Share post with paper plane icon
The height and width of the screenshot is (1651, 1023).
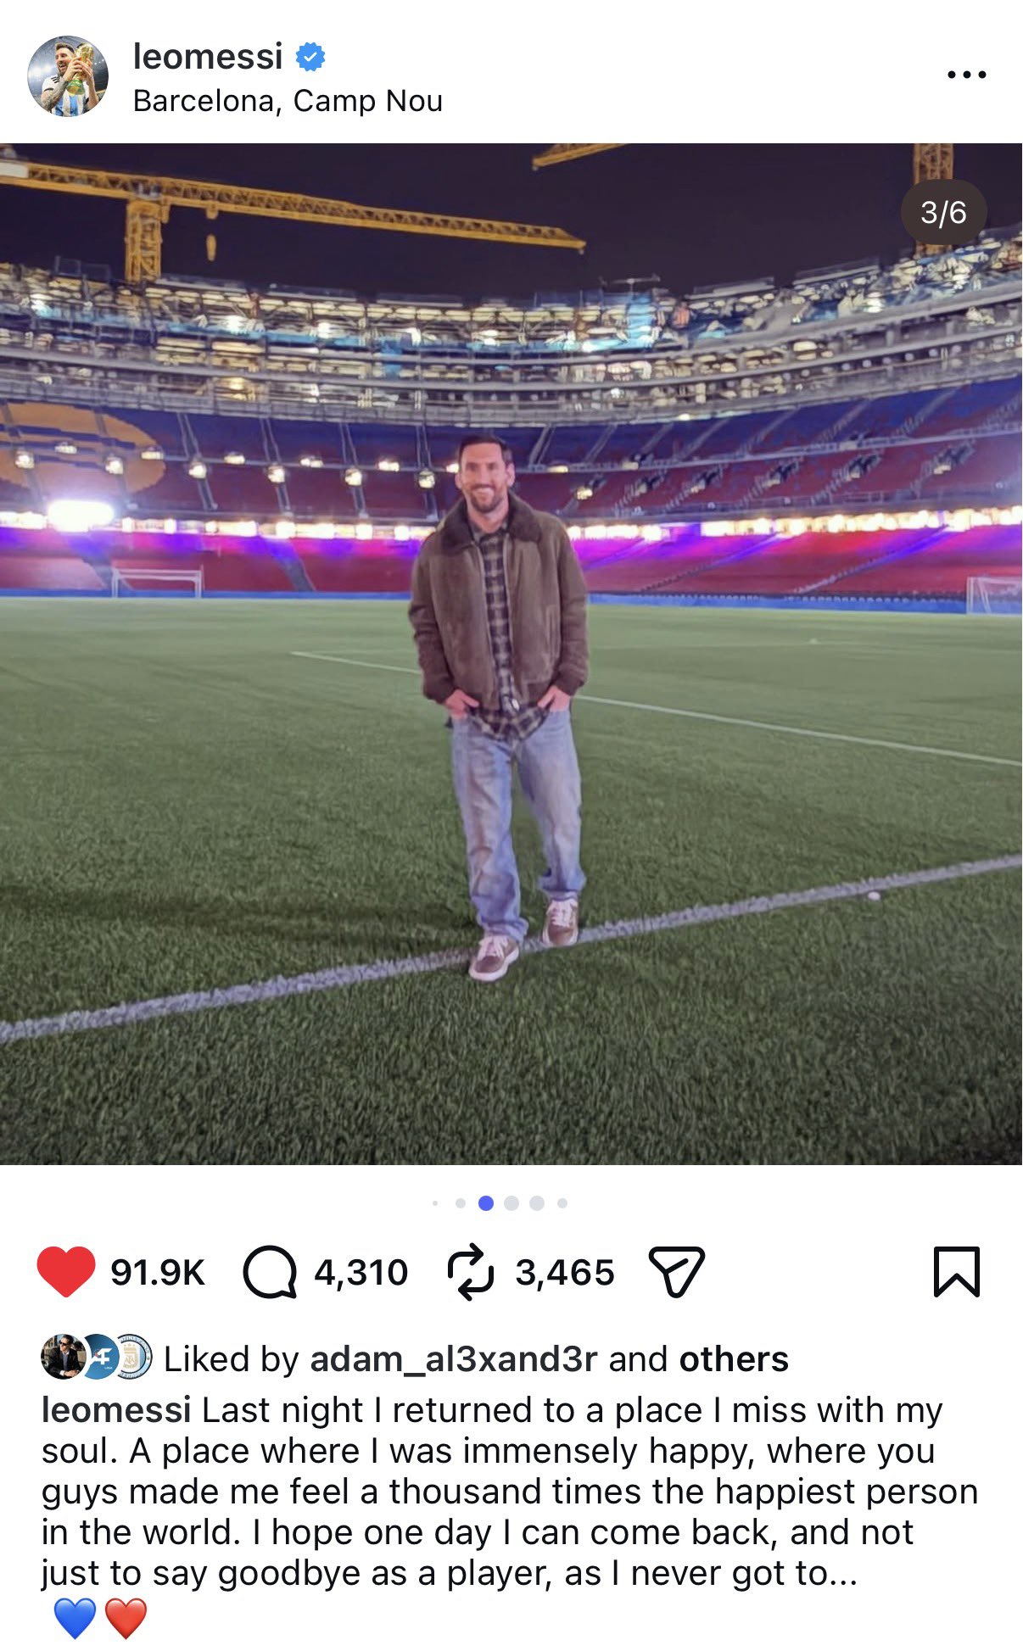pyautogui.click(x=676, y=1271)
